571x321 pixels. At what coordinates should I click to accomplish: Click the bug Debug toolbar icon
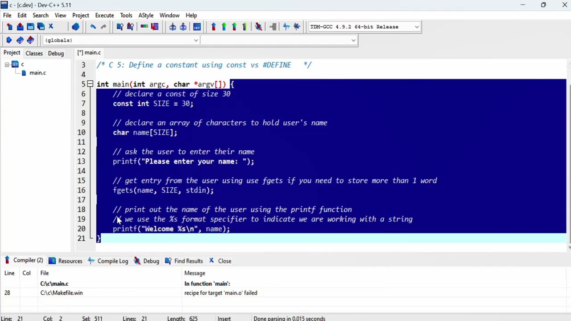click(258, 27)
